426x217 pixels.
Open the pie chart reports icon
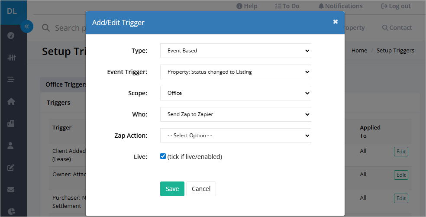click(11, 211)
